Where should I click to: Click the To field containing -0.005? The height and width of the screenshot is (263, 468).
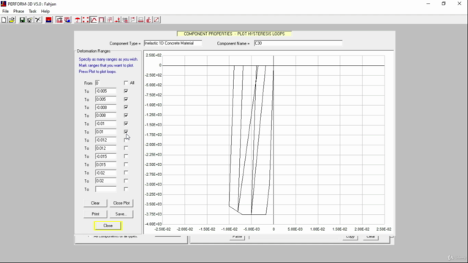tap(105, 91)
